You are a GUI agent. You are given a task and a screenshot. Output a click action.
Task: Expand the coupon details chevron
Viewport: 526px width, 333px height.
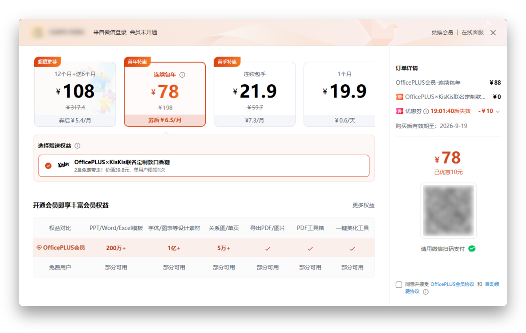click(498, 112)
